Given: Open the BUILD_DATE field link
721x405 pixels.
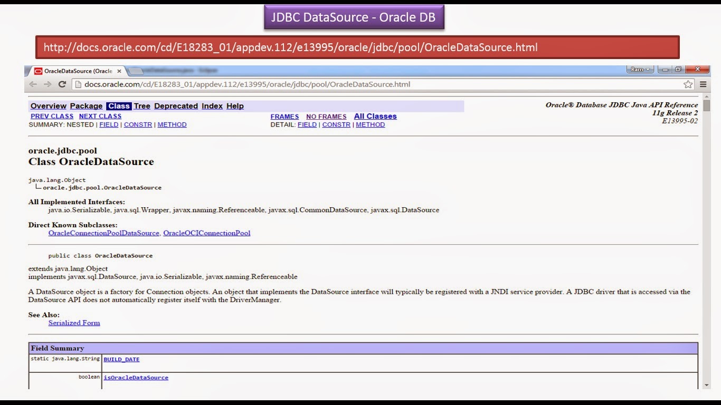Looking at the screenshot, I should 121,359.
